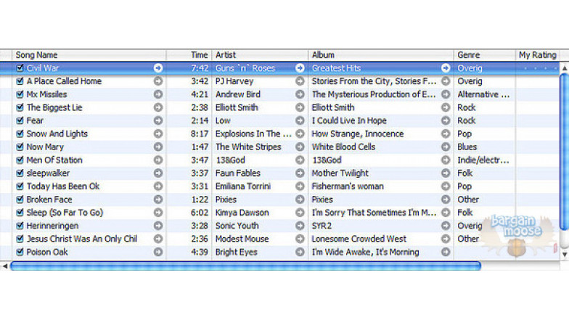Viewport: 569px width, 320px height.
Task: Click genre cell Blues
Action: point(467,147)
